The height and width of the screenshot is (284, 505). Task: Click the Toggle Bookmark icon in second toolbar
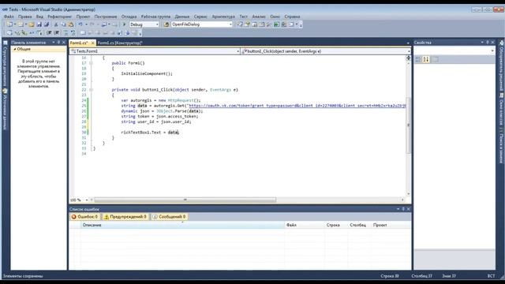pos(83,33)
